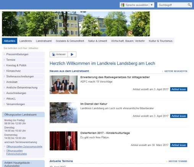This screenshot has width=194, height=167.
Task: Open Amtsblatt in the sidebar
Action: (x=23, y=82)
